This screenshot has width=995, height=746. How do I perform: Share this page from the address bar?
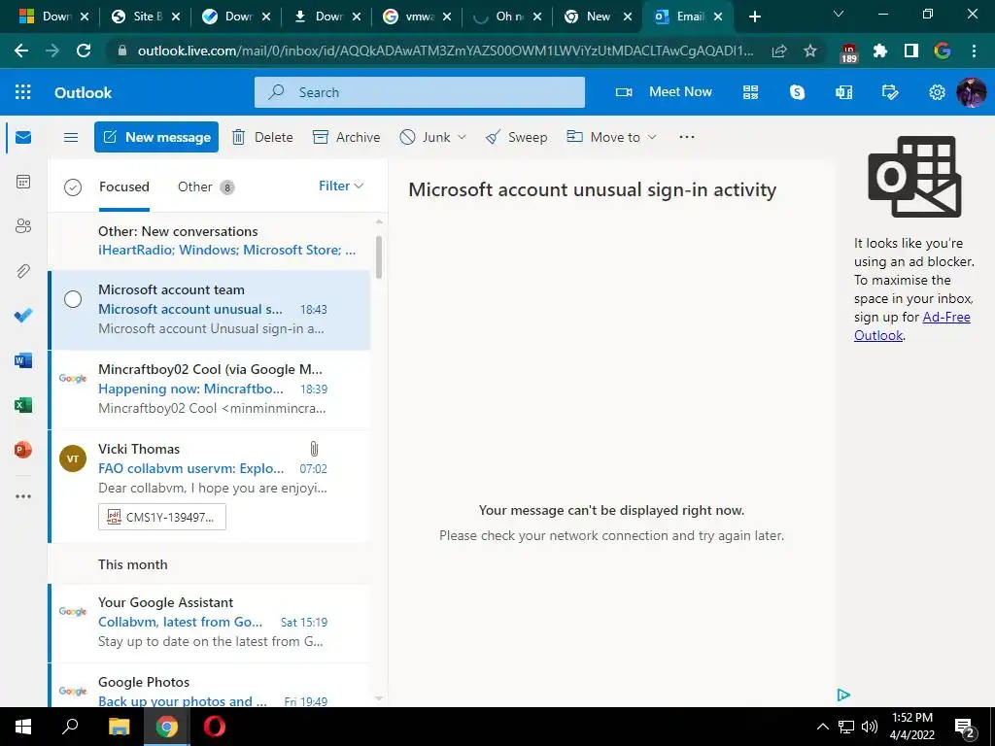779,51
